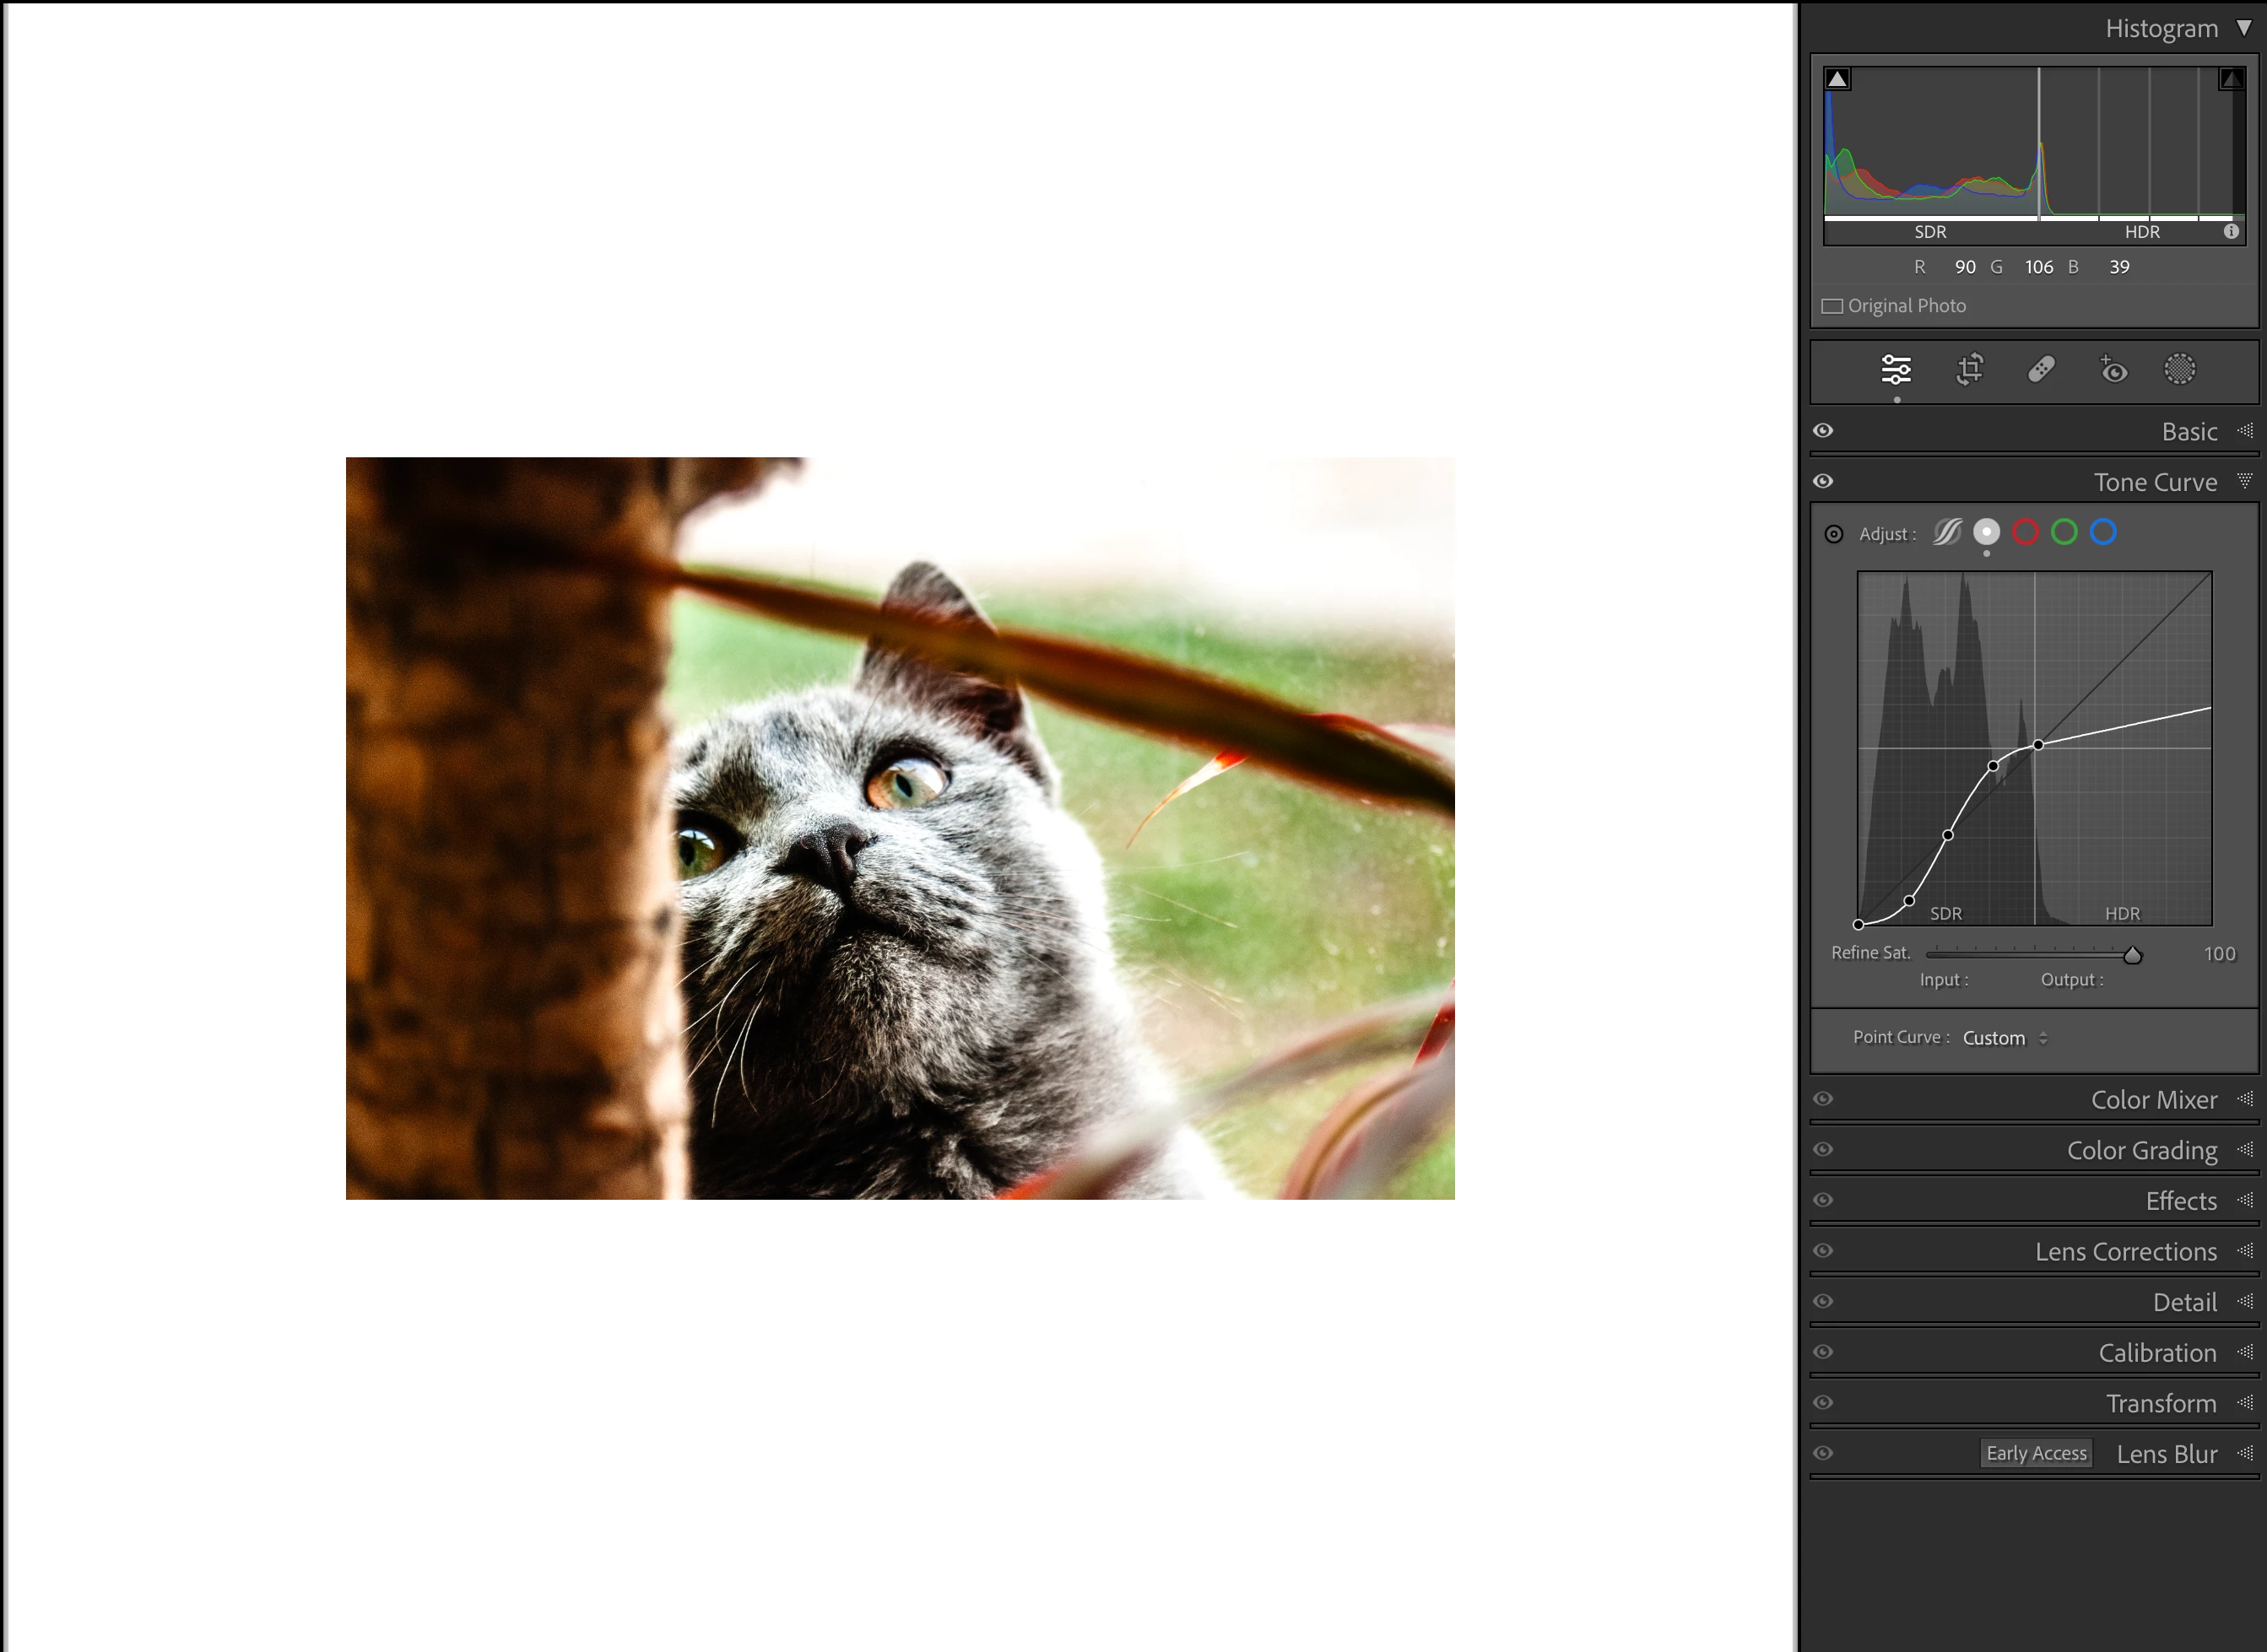
Task: Toggle Basic panel visibility eye
Action: click(x=1823, y=431)
